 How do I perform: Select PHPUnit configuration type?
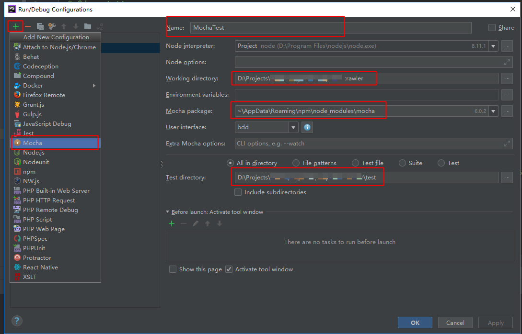pyautogui.click(x=55, y=248)
